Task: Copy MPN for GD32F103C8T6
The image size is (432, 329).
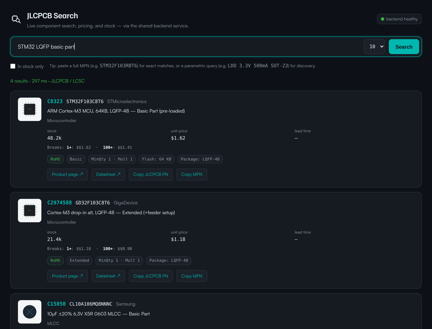Action: pyautogui.click(x=192, y=276)
